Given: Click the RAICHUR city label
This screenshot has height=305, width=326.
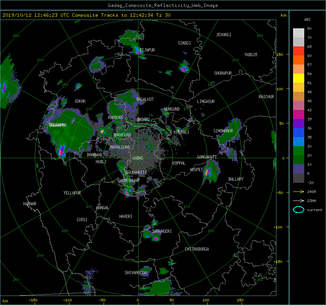Looking at the screenshot, I should point(266,97).
